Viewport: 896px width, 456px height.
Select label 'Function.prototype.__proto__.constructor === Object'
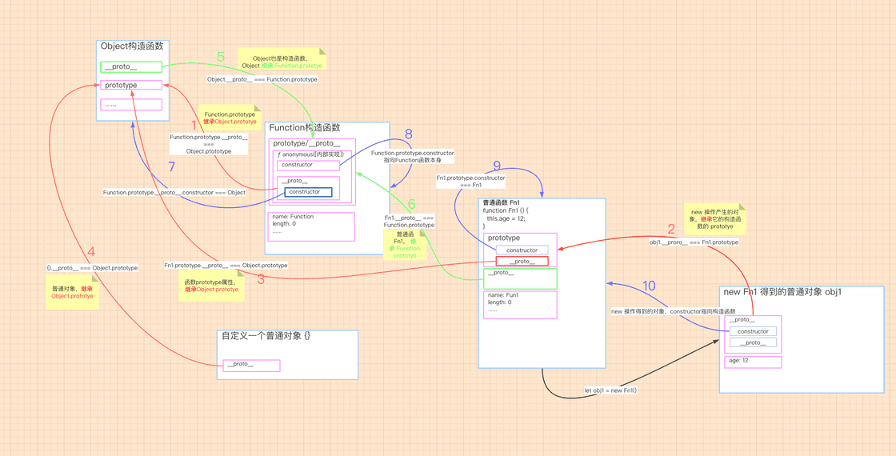[174, 193]
